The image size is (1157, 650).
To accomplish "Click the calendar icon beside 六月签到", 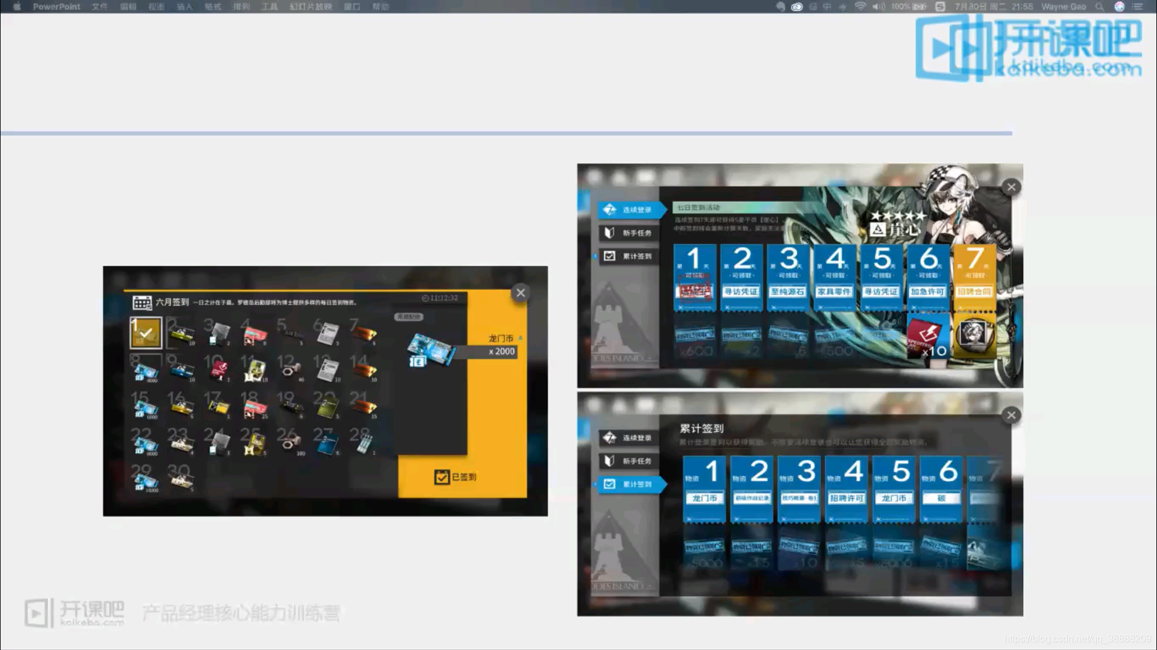I will [x=142, y=302].
